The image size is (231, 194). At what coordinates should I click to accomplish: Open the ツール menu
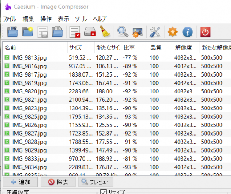[81, 19]
